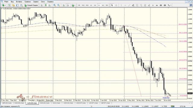This screenshot has width=193, height=108.
Task: Select the equidistant channel tool
Action: (x=133, y=5)
